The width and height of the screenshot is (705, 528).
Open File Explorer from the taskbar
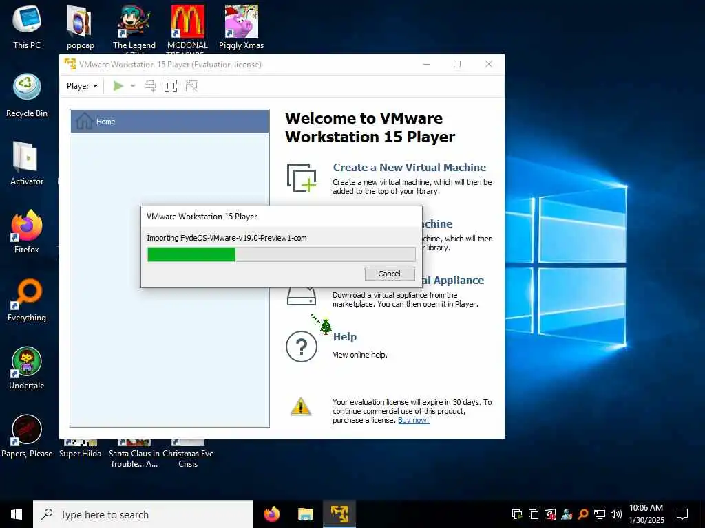[305, 514]
